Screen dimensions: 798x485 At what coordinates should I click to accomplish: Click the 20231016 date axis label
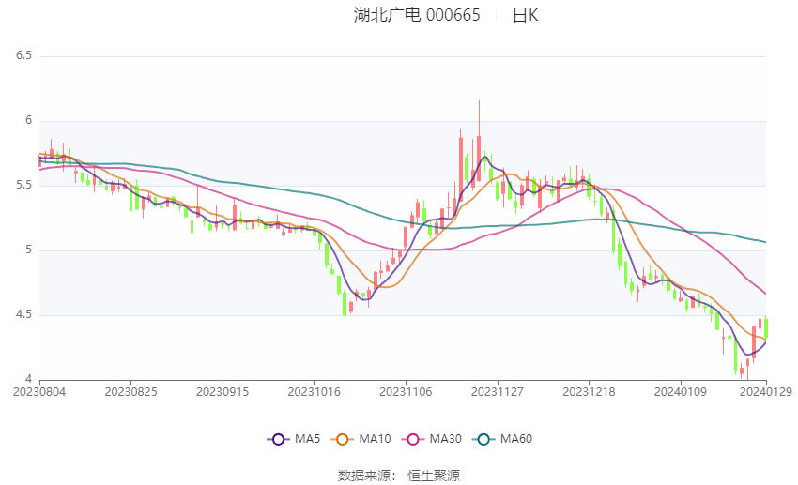[x=314, y=392]
